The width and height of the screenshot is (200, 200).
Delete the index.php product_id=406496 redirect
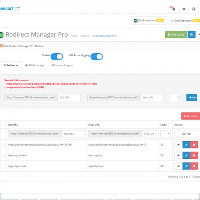[x=194, y=145]
